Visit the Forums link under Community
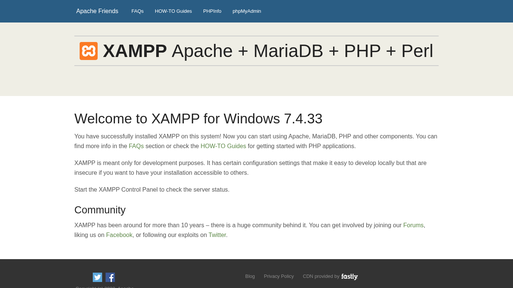Viewport: 513px width, 288px height. 413,225
